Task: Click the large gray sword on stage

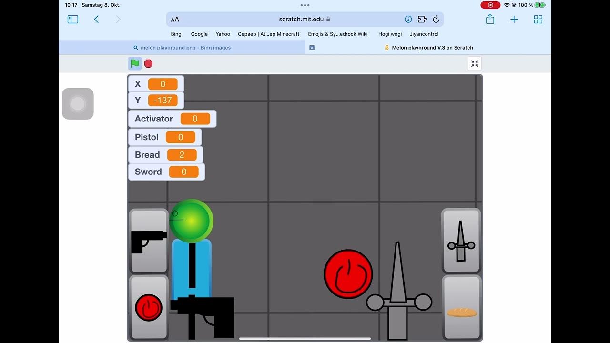Action: pyautogui.click(x=398, y=292)
